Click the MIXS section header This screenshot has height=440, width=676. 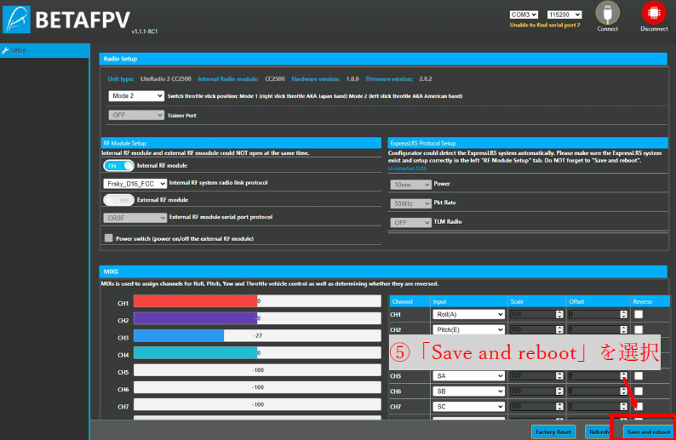(x=383, y=271)
